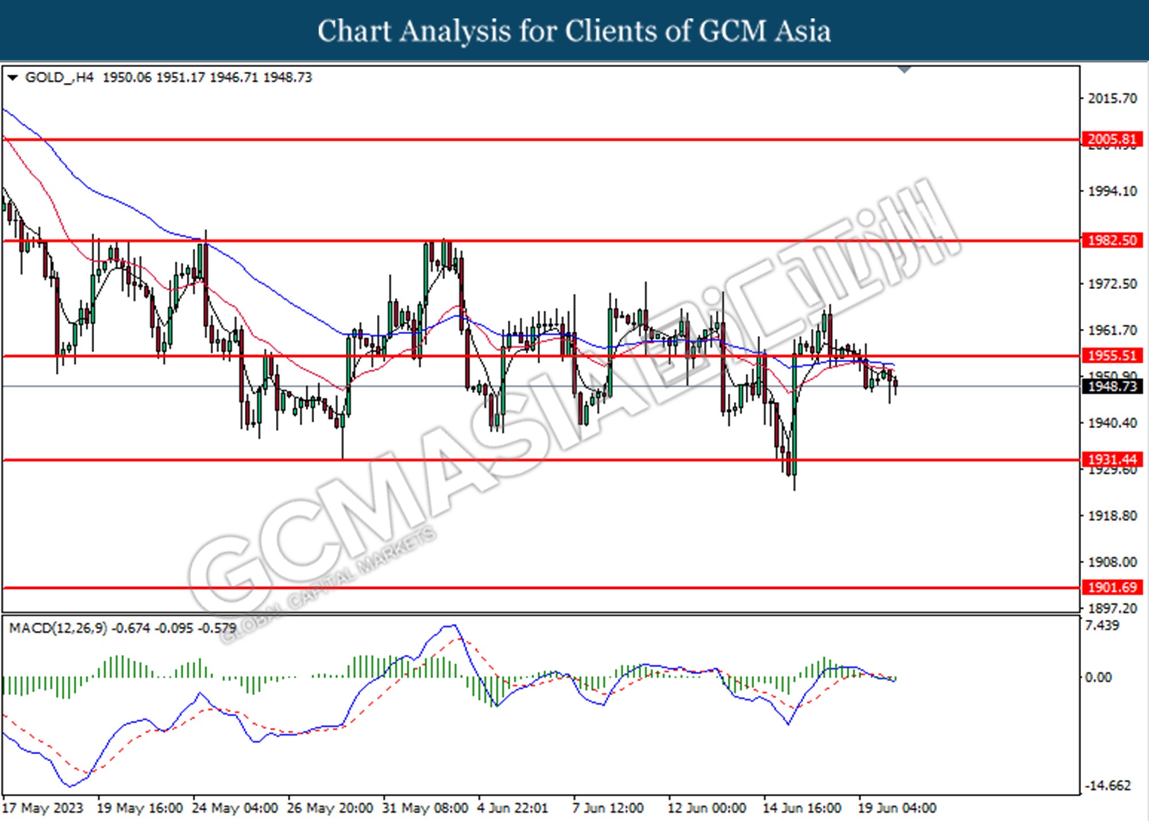Select the 19 Jun 04:00 time label
Image resolution: width=1149 pixels, height=821 pixels.
point(897,808)
